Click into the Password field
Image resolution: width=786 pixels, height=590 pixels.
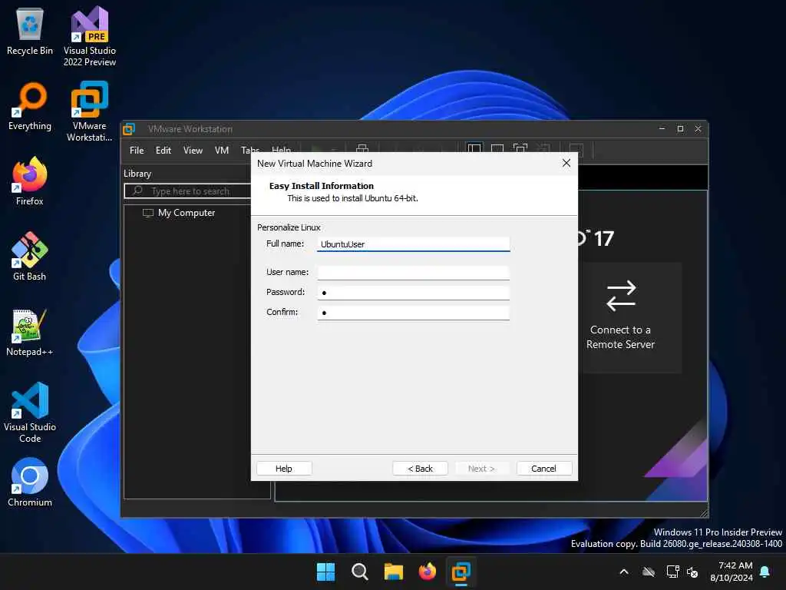pos(414,293)
